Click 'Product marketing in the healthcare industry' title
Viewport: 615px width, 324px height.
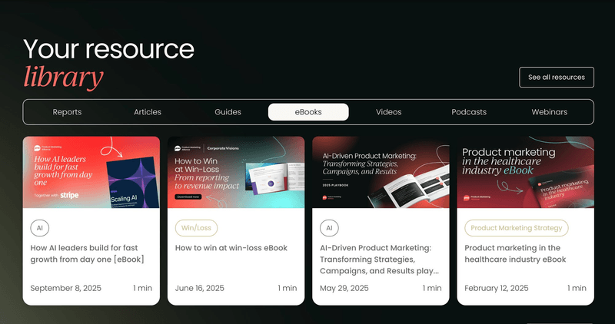tap(515, 253)
